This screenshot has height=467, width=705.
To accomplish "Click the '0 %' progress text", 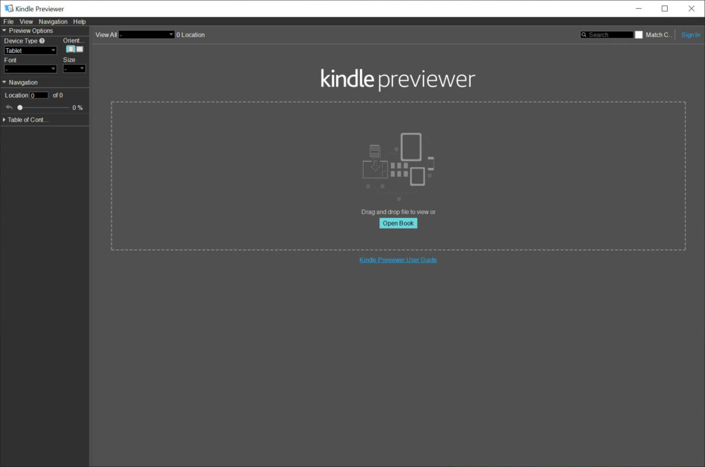I will pyautogui.click(x=77, y=108).
